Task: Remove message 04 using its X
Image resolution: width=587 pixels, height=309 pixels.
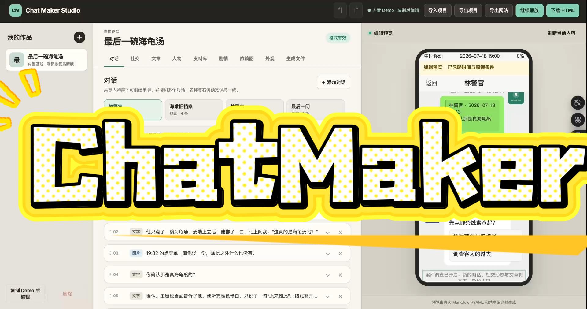Action: 340,275
